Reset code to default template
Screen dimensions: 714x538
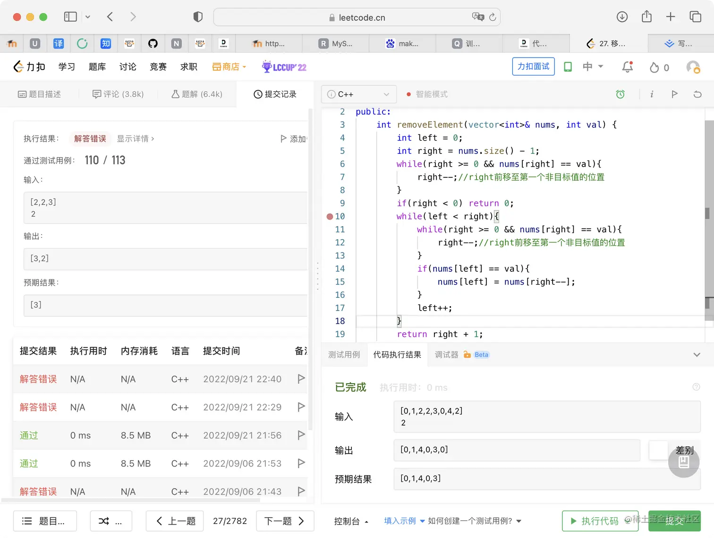[697, 94]
